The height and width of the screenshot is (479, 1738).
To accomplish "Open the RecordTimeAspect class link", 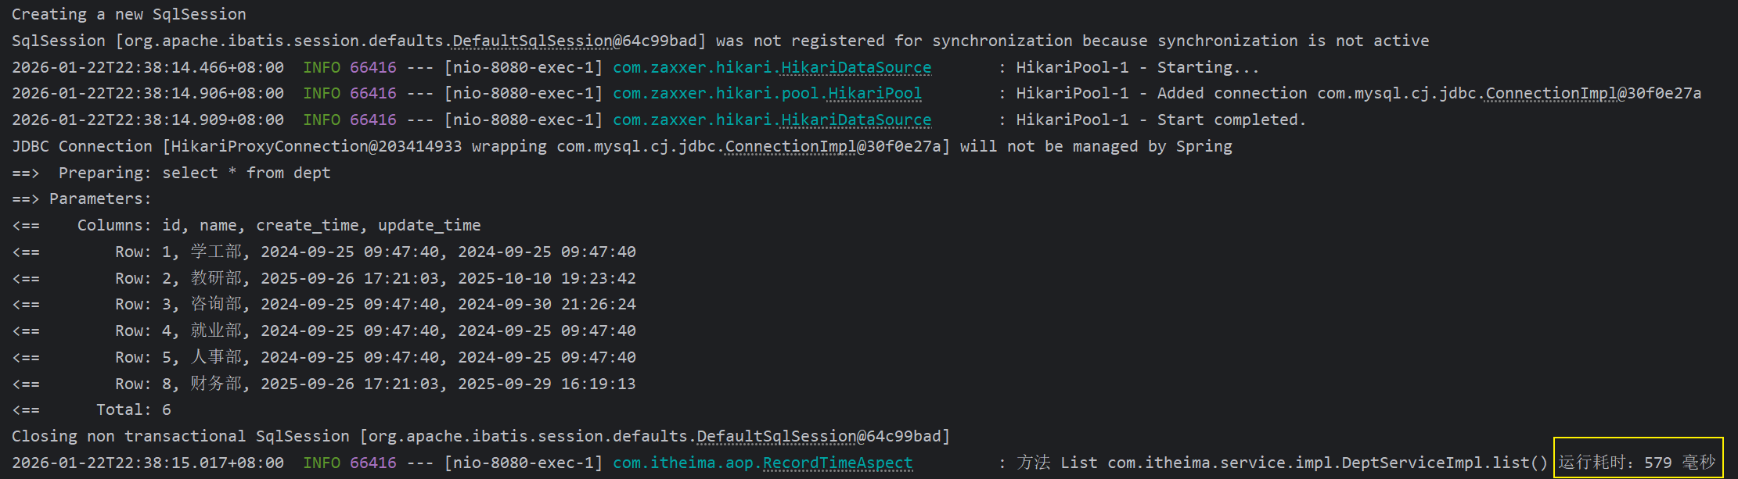I will [837, 463].
